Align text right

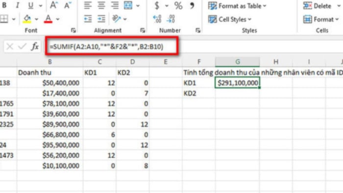pyautogui.click(x=115, y=5)
